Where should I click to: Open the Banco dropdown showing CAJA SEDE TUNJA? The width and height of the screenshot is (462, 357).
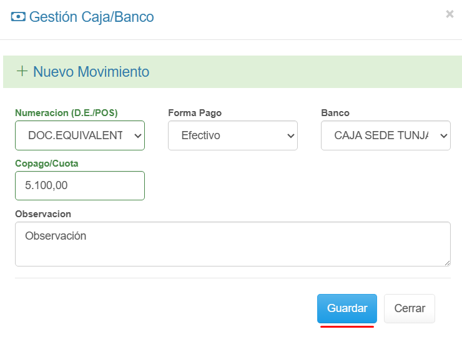tap(385, 135)
